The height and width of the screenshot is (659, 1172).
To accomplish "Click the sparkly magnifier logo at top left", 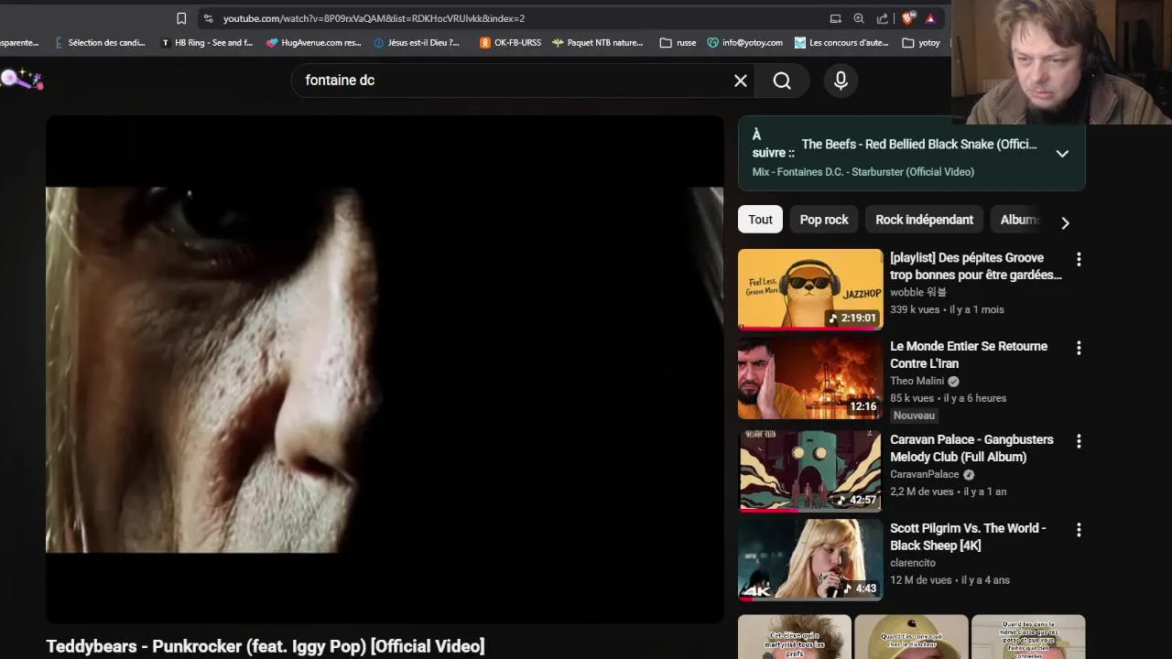I will [x=21, y=80].
